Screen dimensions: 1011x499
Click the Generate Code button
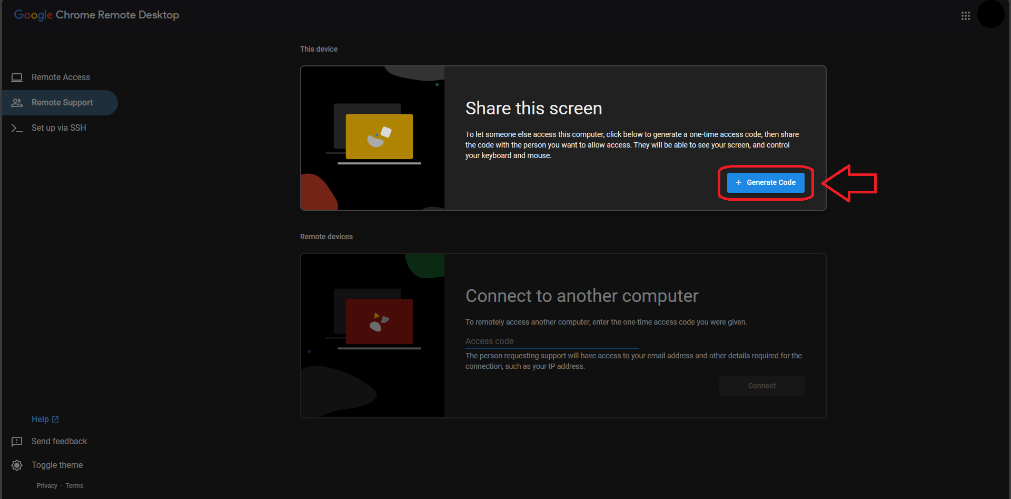(x=766, y=183)
